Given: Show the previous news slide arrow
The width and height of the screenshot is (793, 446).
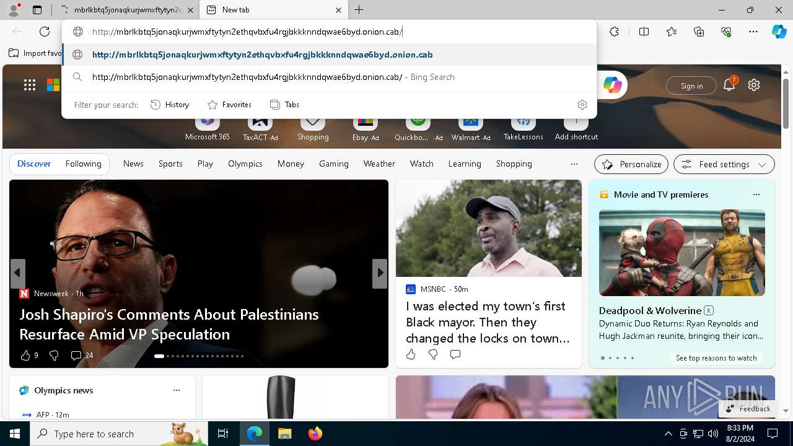Looking at the screenshot, I should (x=17, y=273).
